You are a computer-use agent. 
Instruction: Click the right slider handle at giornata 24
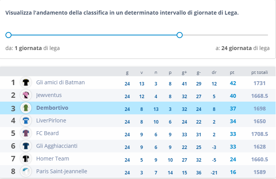click(x=180, y=35)
